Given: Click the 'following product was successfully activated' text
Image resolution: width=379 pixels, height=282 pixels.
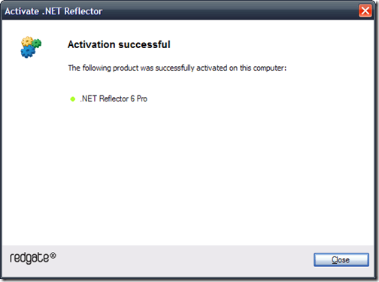Looking at the screenshot, I should pos(177,68).
